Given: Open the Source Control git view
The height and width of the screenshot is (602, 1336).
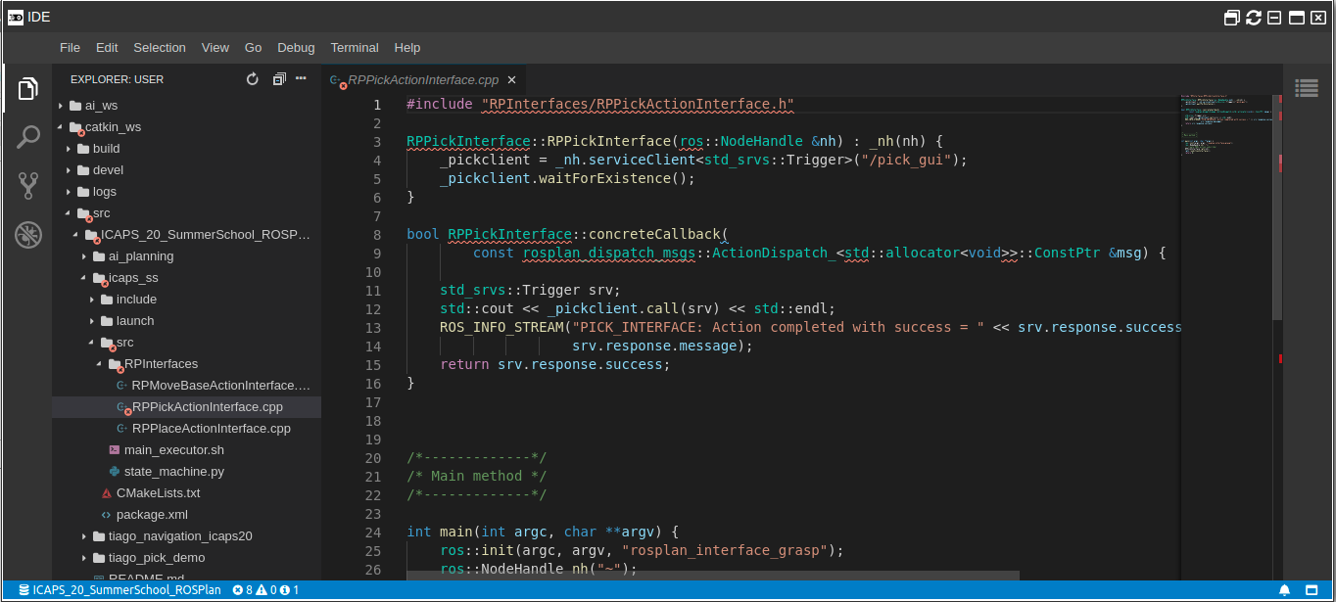Looking at the screenshot, I should point(28,185).
